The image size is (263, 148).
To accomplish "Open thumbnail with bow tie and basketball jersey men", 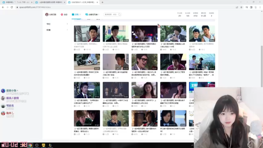I will coord(202,34).
